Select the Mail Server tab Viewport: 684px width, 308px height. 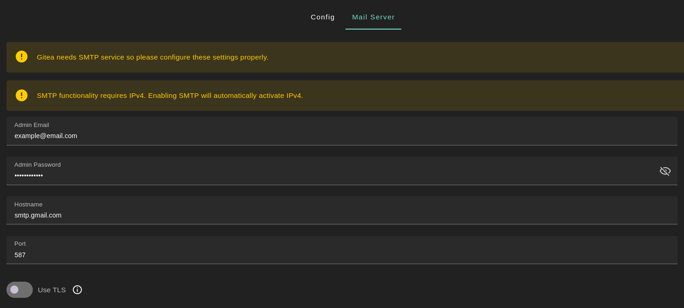pyautogui.click(x=373, y=17)
